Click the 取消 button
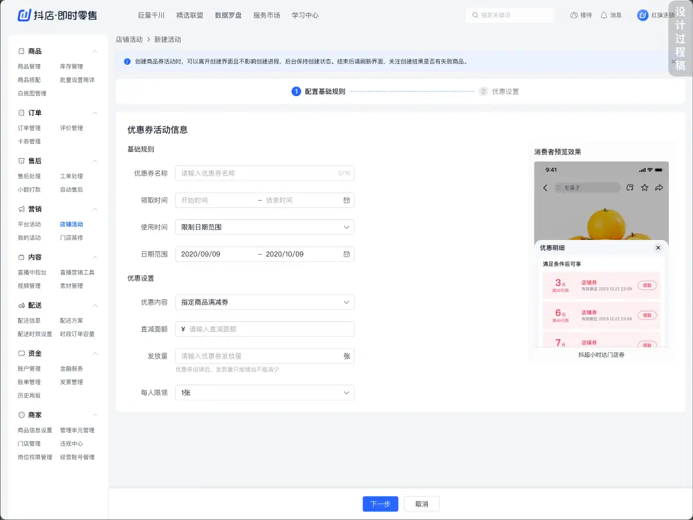Screen dimensions: 693x520 coord(422,504)
